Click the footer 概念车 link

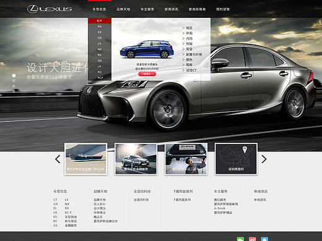point(98,217)
